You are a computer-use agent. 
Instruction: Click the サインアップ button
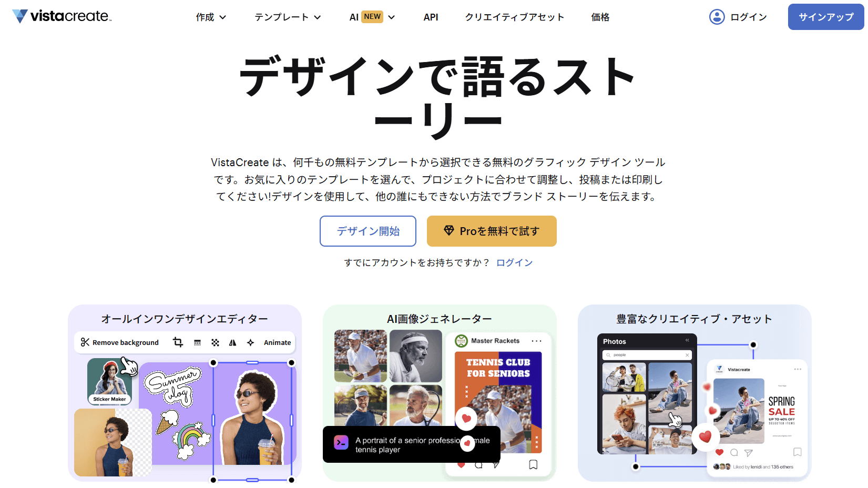pyautogui.click(x=826, y=17)
